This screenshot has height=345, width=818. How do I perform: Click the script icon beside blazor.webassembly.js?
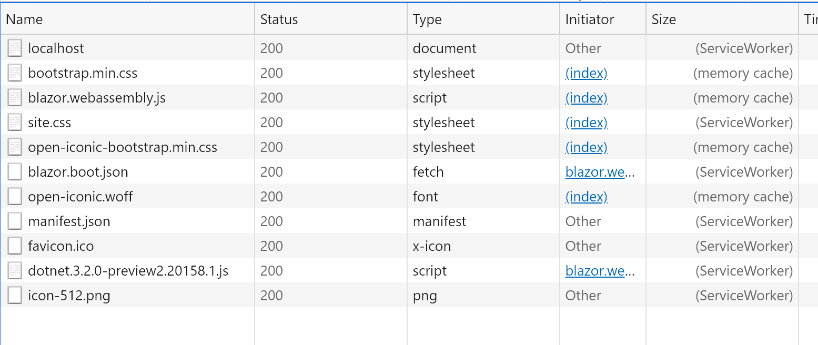pyautogui.click(x=13, y=97)
